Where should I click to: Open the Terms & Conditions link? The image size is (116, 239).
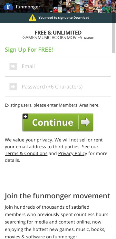pyautogui.click(x=26, y=153)
